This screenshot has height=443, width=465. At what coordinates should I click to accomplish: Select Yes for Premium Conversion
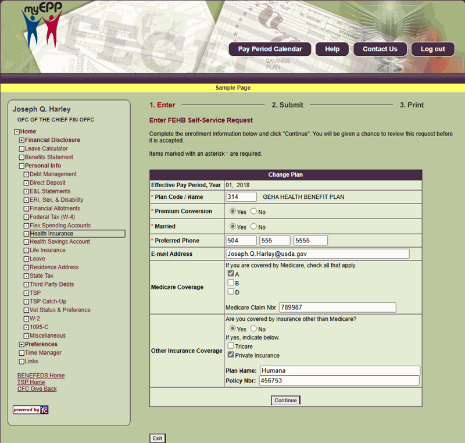pyautogui.click(x=233, y=211)
